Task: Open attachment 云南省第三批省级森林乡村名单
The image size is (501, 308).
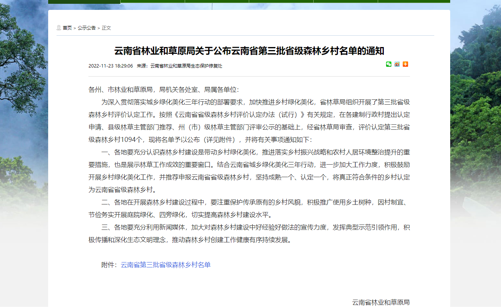Action: pos(166,265)
